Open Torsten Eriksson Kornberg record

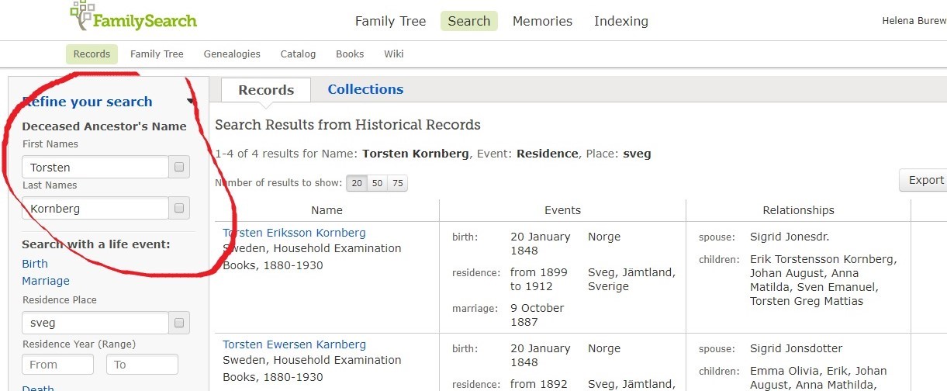pyautogui.click(x=294, y=233)
